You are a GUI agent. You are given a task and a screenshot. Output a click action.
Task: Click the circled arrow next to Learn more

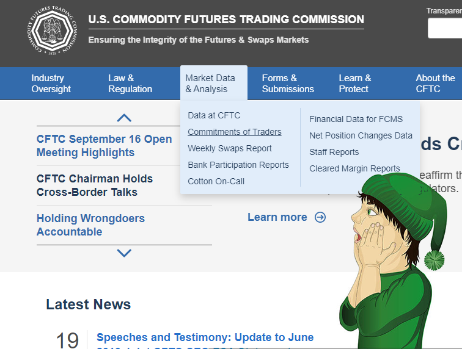[320, 217]
